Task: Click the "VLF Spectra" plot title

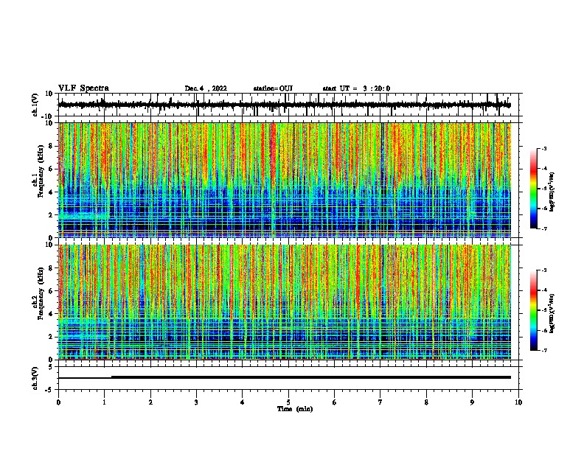Action: pyautogui.click(x=83, y=88)
